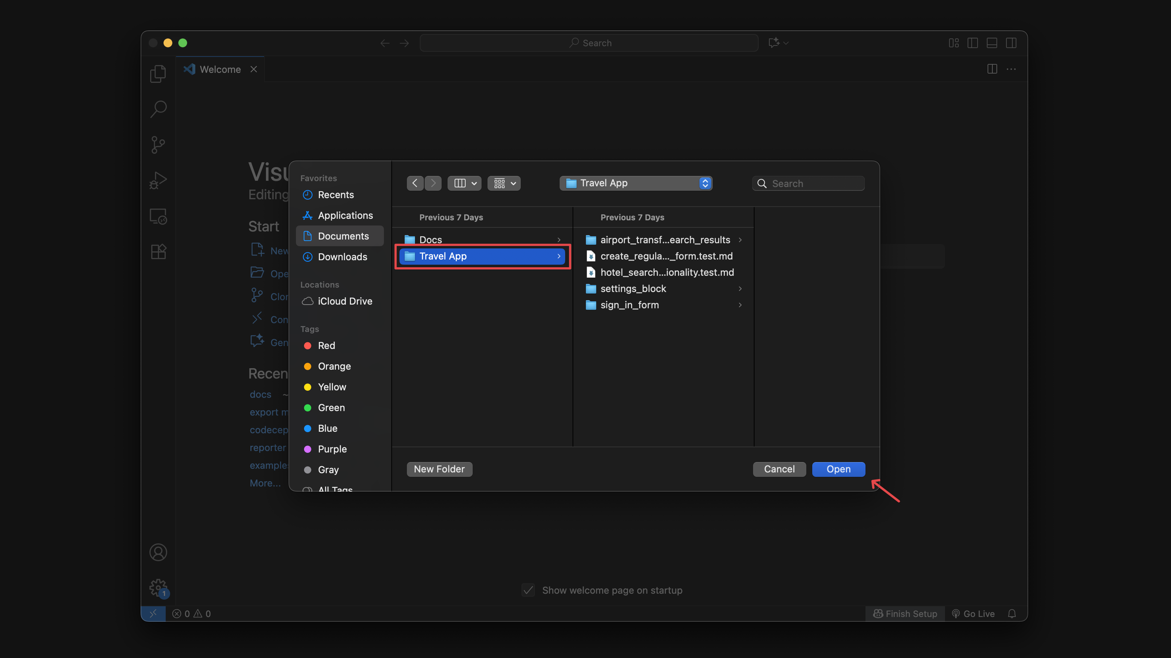Select the Red tag swatch
The image size is (1171, 658).
308,345
